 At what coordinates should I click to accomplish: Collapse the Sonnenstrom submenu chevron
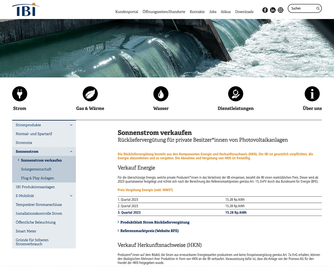71,152
